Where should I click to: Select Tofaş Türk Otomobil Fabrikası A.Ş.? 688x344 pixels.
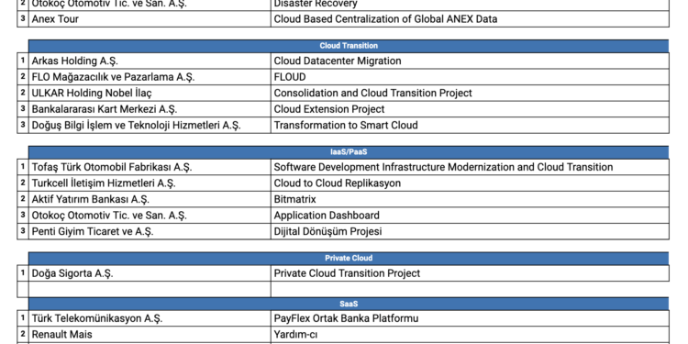click(150, 167)
